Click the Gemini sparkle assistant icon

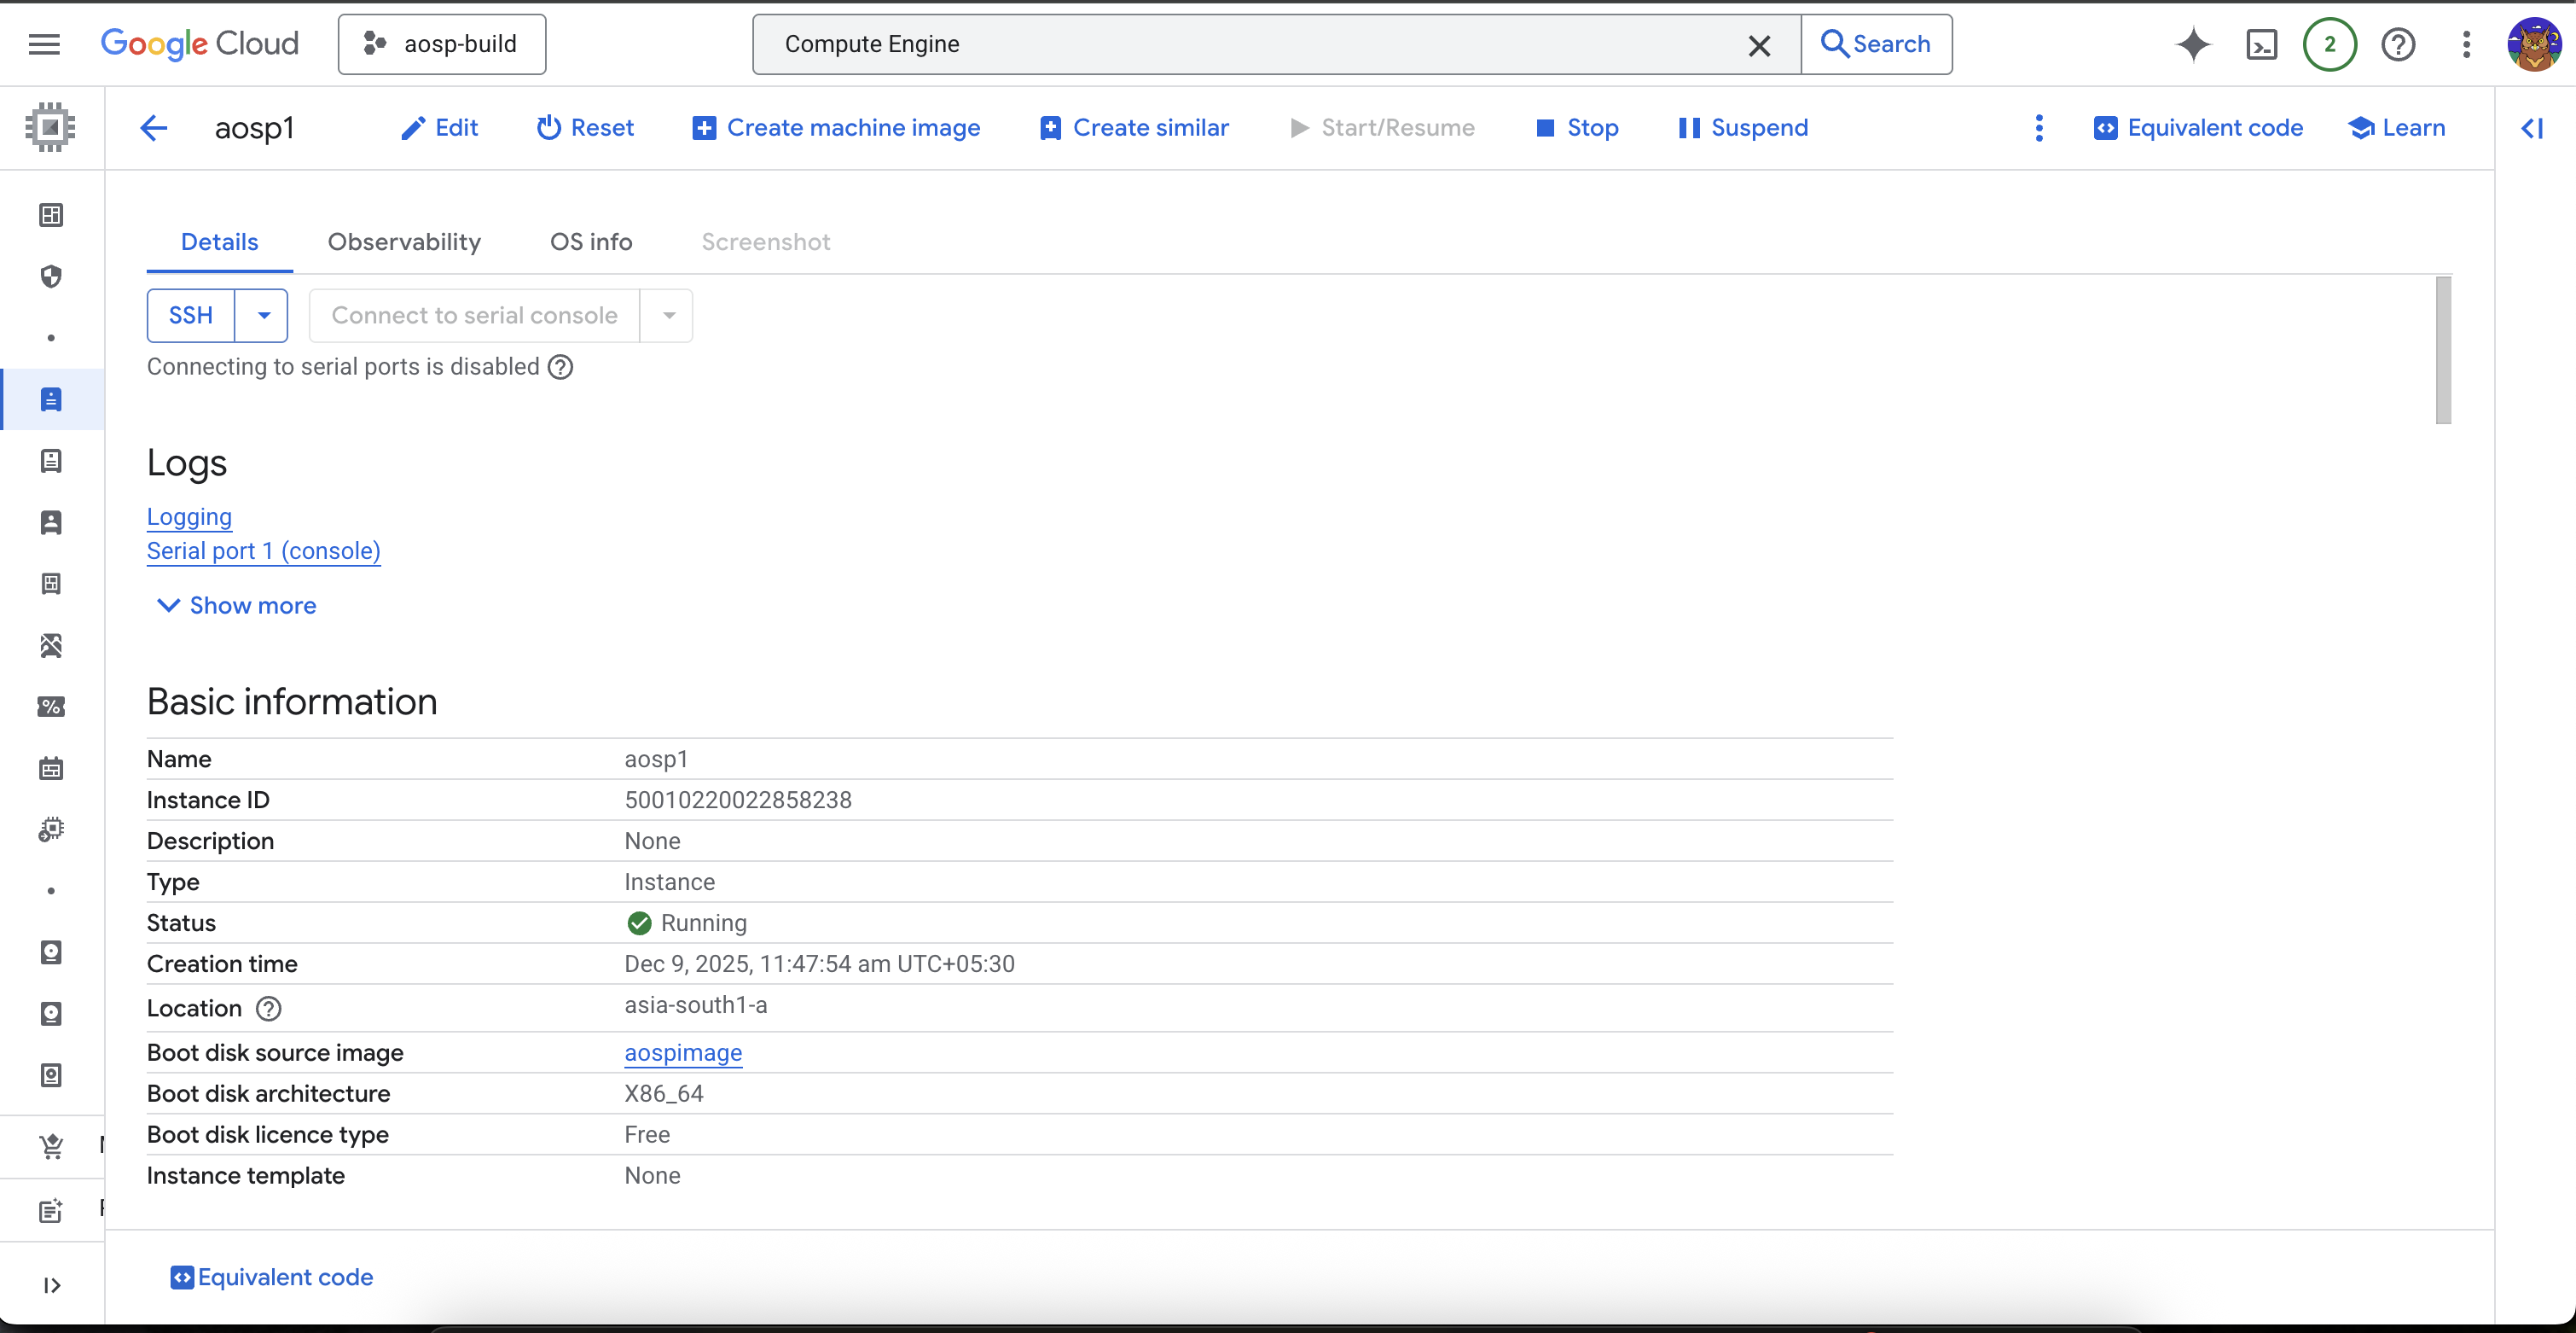point(2193,44)
